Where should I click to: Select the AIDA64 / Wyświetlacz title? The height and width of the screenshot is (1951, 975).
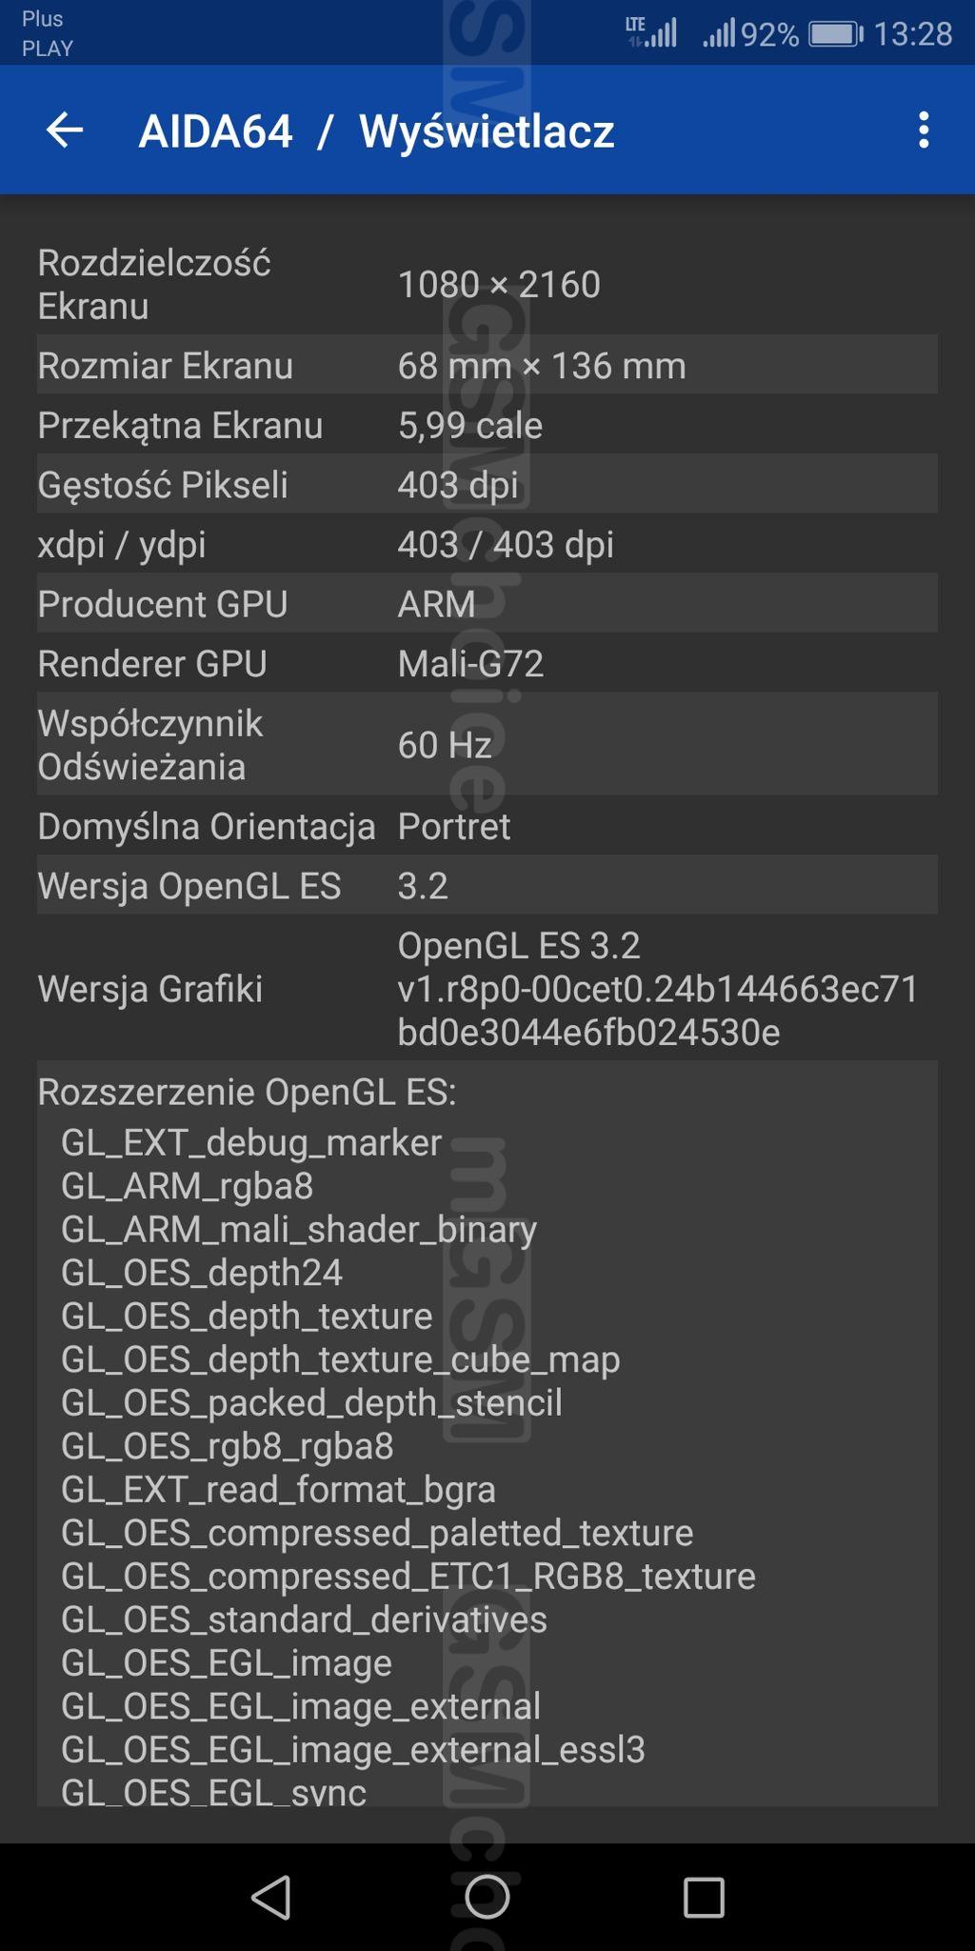[376, 131]
